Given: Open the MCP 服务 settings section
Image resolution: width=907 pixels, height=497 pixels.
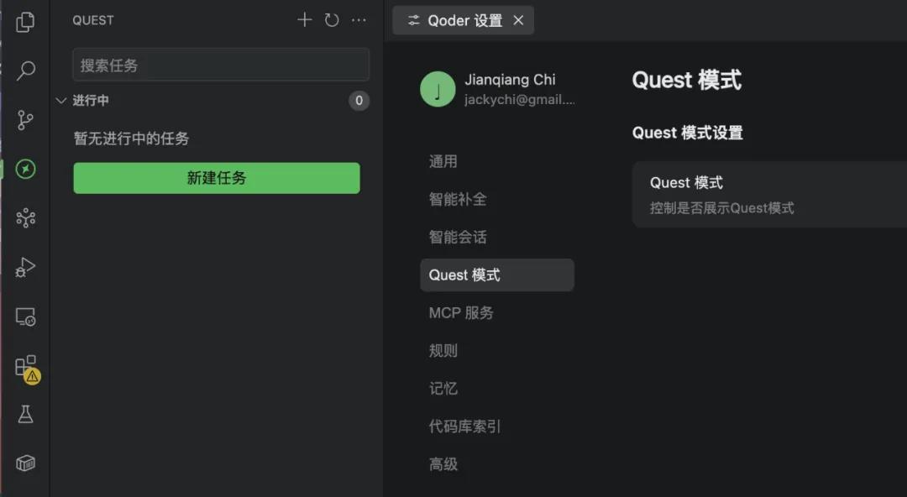Looking at the screenshot, I should tap(460, 312).
